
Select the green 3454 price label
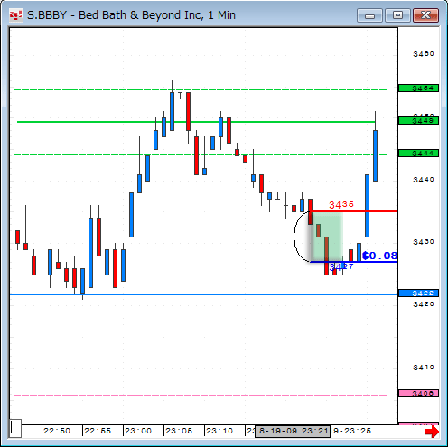(418, 88)
